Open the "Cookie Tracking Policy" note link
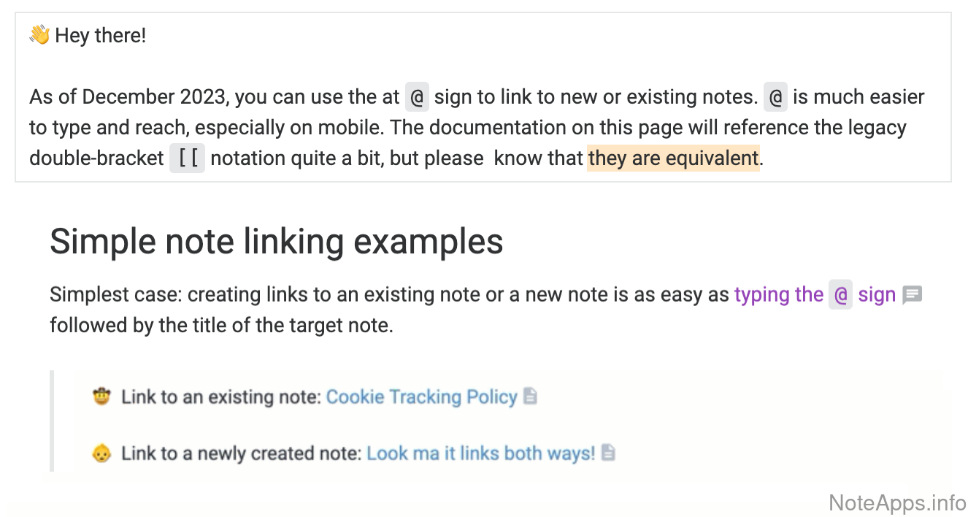This screenshot has height=517, width=968. [x=421, y=397]
